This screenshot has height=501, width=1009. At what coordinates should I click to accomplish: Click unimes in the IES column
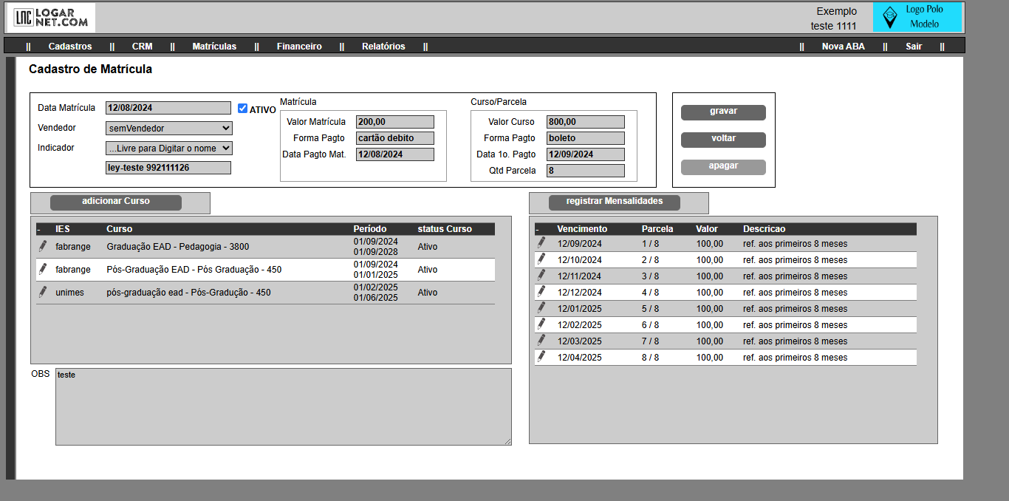click(x=69, y=293)
